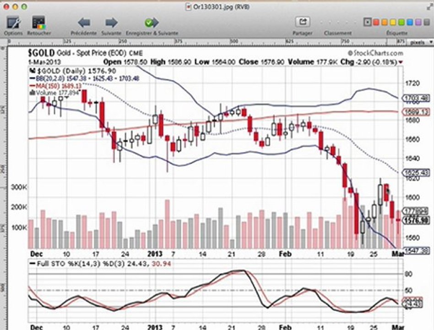This screenshot has width=434, height=330.
Task: Set Classement rating to the first dot
Action: click(x=322, y=22)
